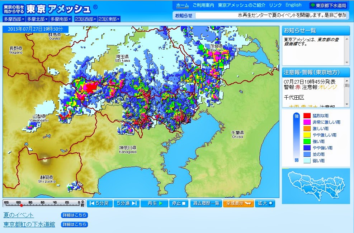
Task: Go to the ホーム menu item
Action: pyautogui.click(x=182, y=5)
